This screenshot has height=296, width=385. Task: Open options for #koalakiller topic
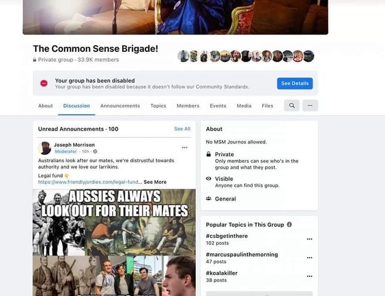[x=309, y=276]
